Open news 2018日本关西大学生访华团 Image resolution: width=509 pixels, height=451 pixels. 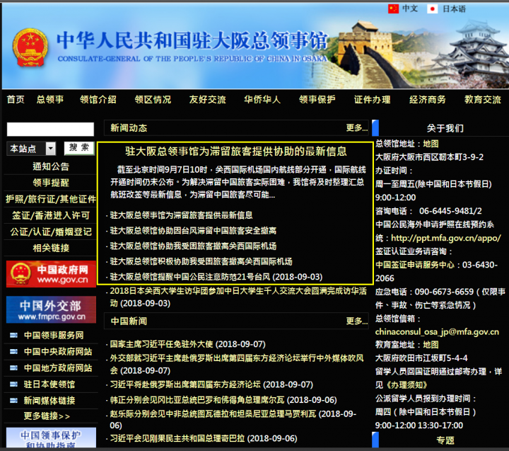click(x=238, y=297)
